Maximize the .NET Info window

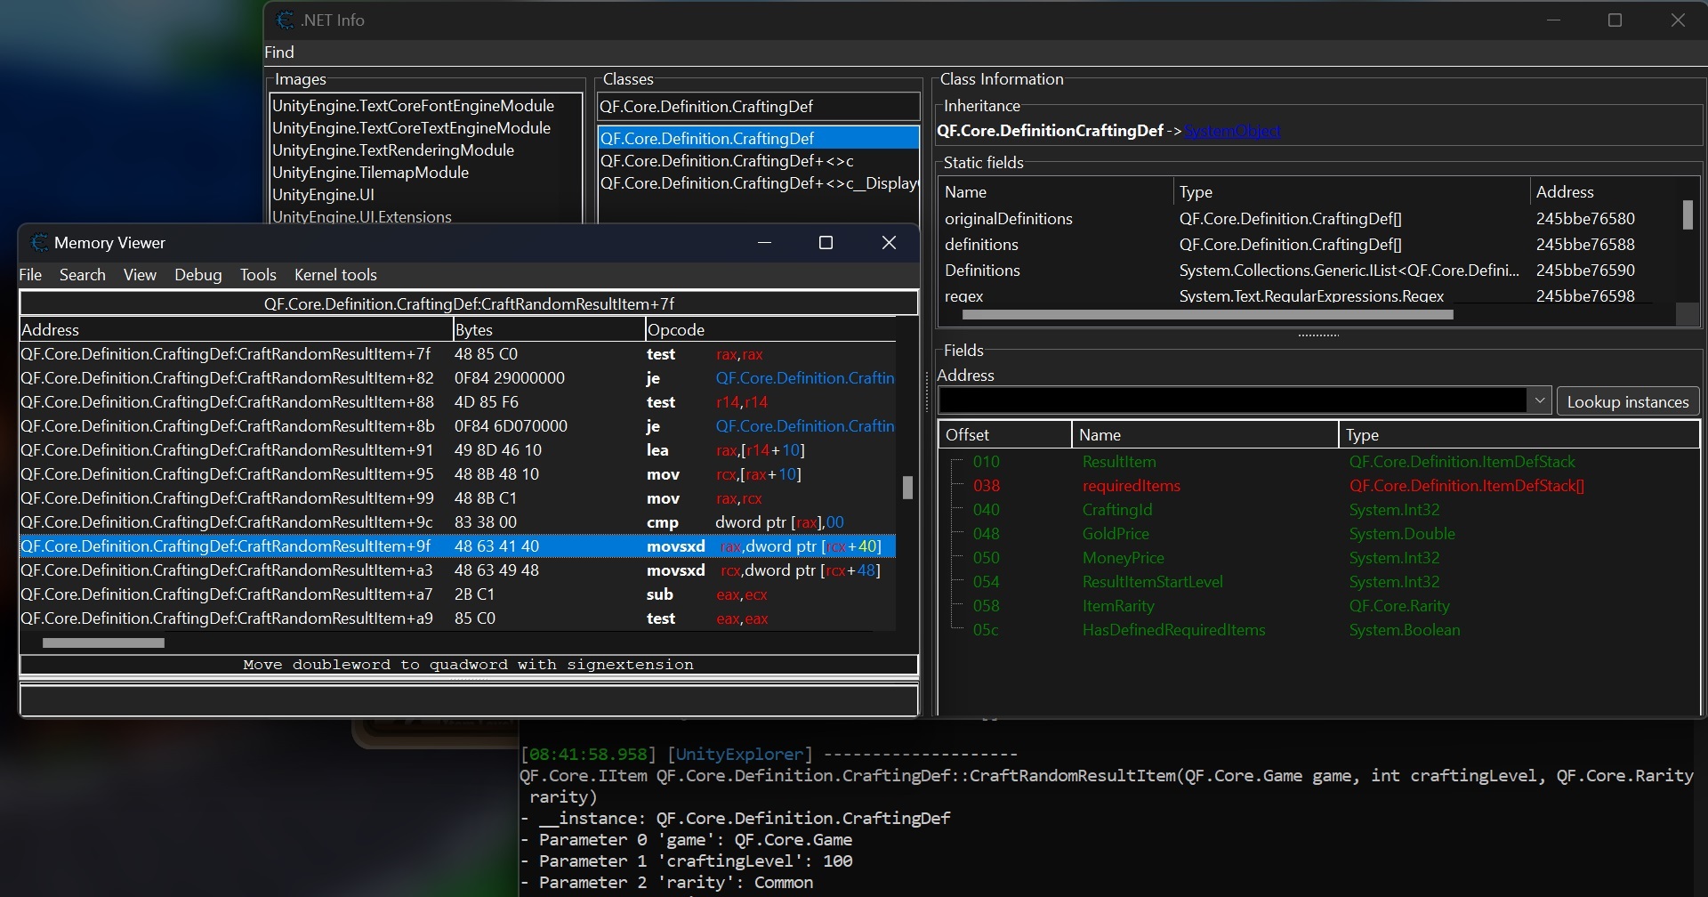pyautogui.click(x=1615, y=20)
